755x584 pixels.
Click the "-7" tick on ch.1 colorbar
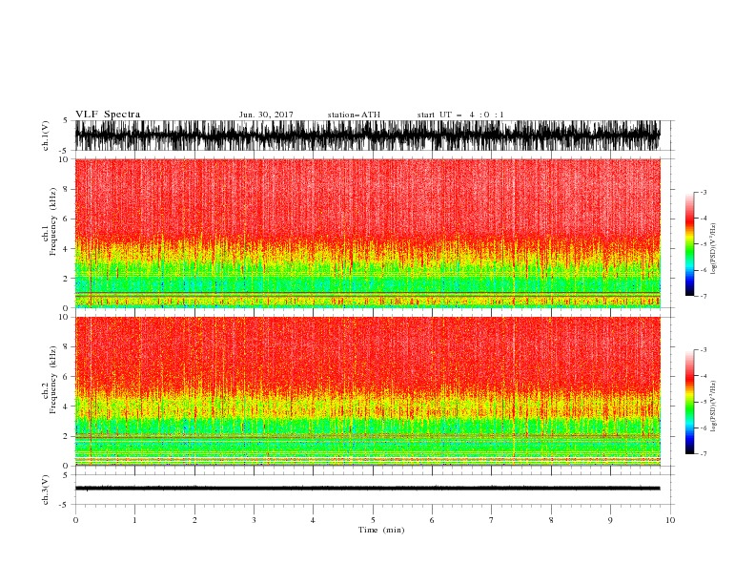coord(704,296)
